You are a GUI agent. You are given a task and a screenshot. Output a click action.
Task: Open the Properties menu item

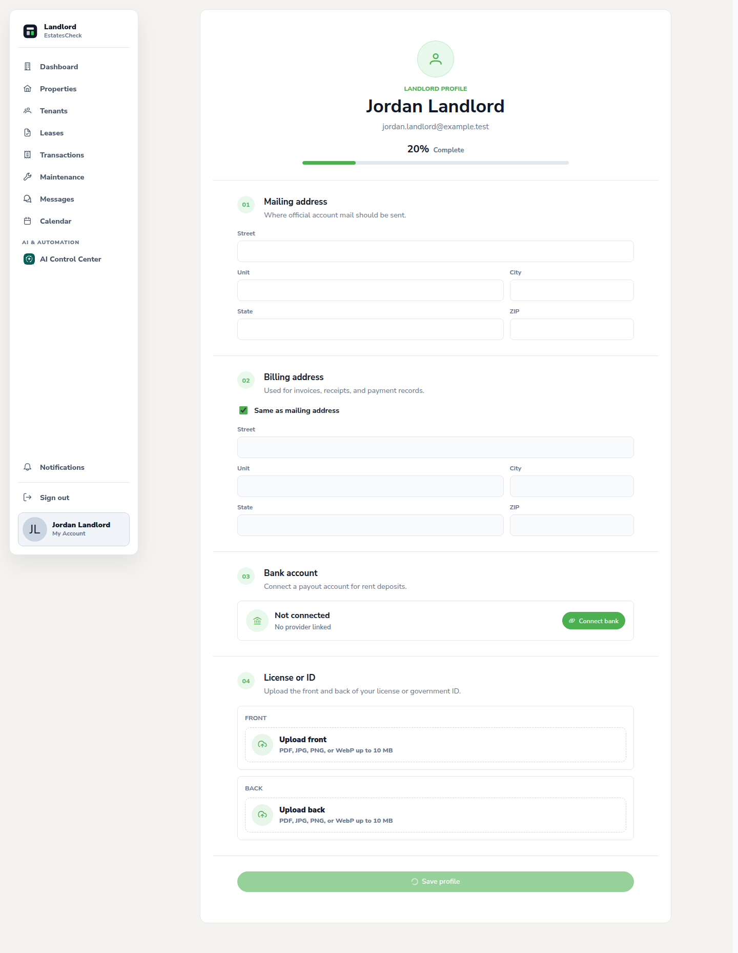pyautogui.click(x=74, y=89)
